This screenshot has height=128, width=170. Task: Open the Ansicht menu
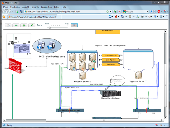(25, 7)
